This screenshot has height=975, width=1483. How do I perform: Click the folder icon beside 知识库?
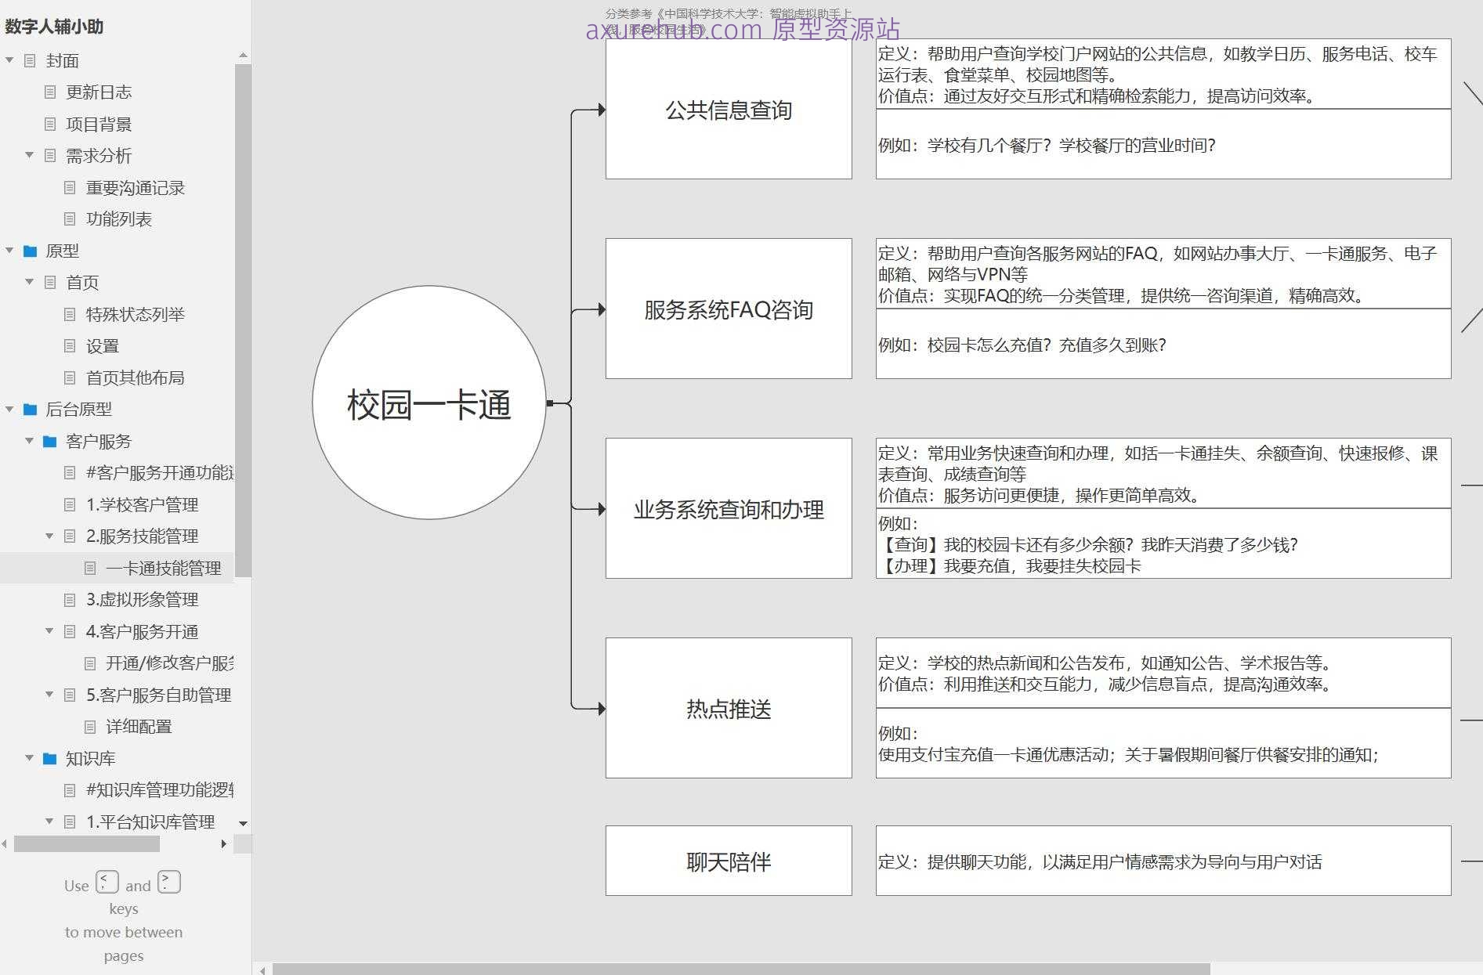49,758
